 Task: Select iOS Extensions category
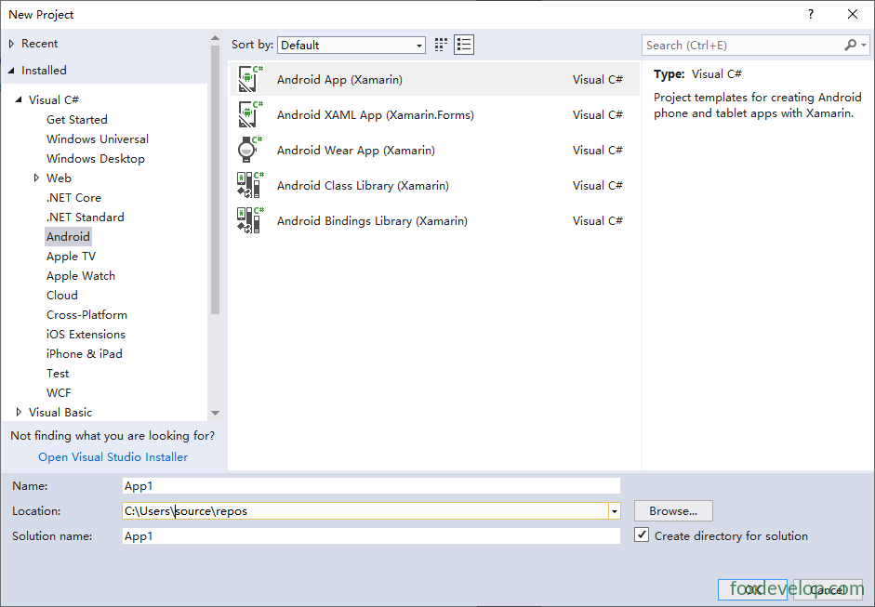click(86, 335)
